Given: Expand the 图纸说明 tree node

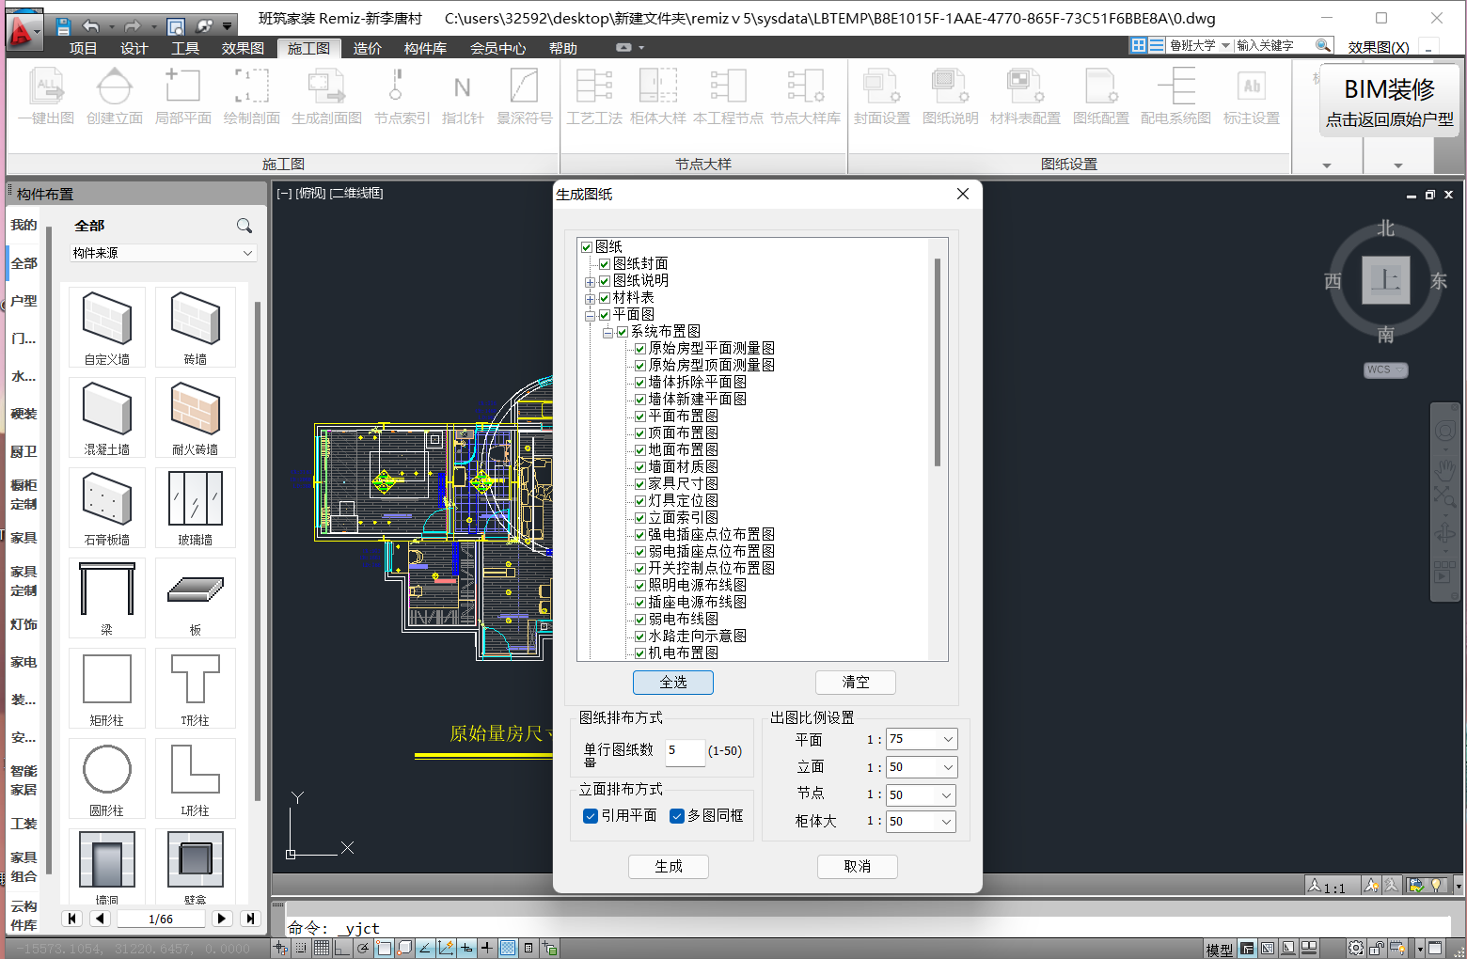Looking at the screenshot, I should [x=590, y=282].
